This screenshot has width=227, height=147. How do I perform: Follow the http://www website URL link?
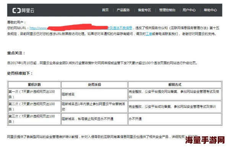pyautogui.click(x=38, y=28)
